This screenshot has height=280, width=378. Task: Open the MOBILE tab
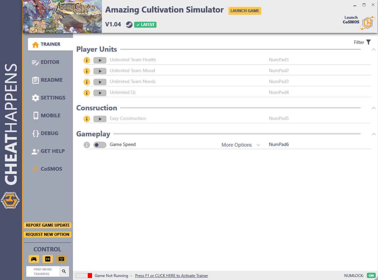pos(47,116)
